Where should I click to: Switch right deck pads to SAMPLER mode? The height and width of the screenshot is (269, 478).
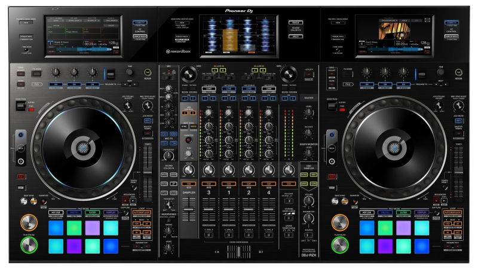tap(422, 213)
